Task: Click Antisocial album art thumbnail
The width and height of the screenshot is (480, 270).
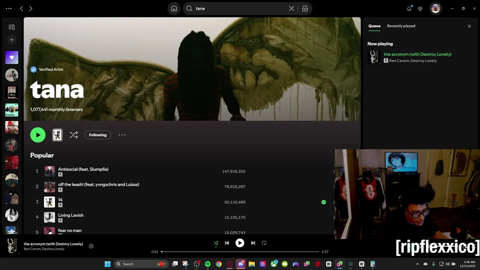Action: 49,171
